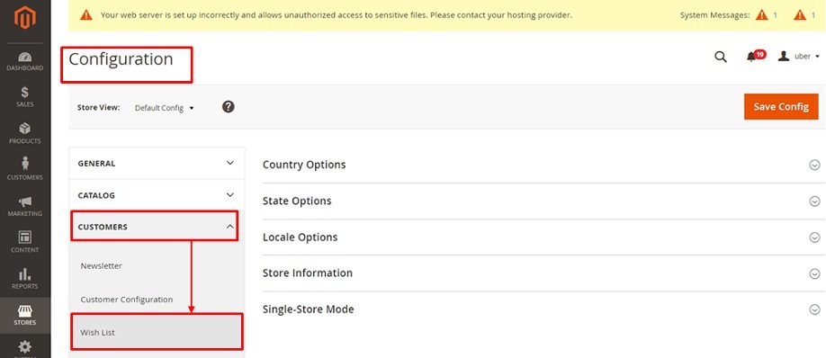The width and height of the screenshot is (826, 358).
Task: Click the Save Config button
Action: (x=781, y=107)
